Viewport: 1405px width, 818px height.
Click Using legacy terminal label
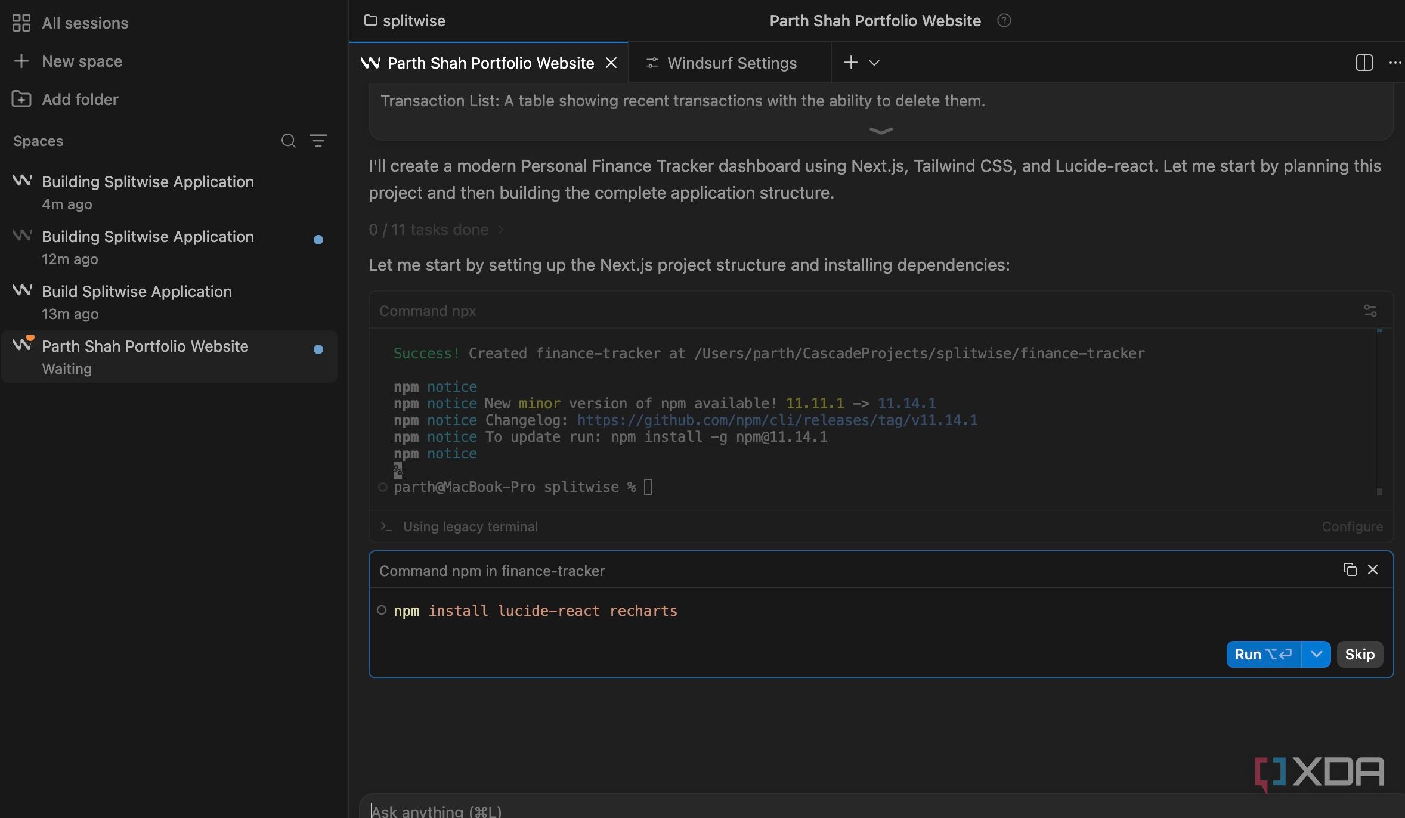click(470, 526)
